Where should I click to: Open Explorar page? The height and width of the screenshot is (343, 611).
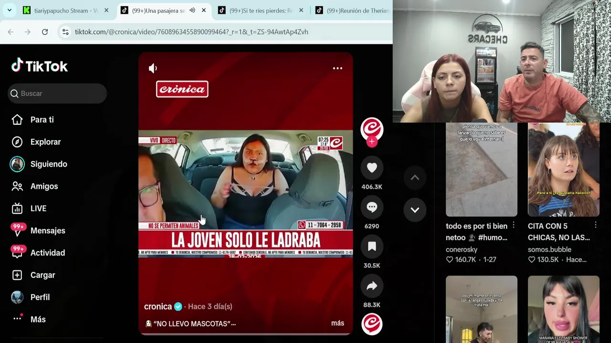(x=45, y=142)
